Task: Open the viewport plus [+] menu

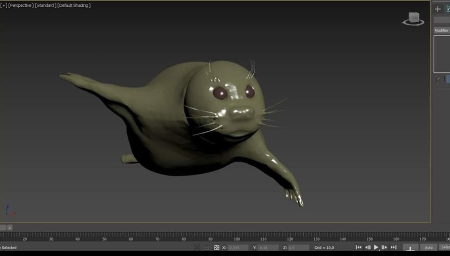Action: click(4, 5)
